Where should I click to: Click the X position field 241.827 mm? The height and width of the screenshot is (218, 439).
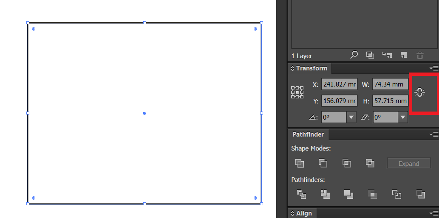pyautogui.click(x=339, y=84)
